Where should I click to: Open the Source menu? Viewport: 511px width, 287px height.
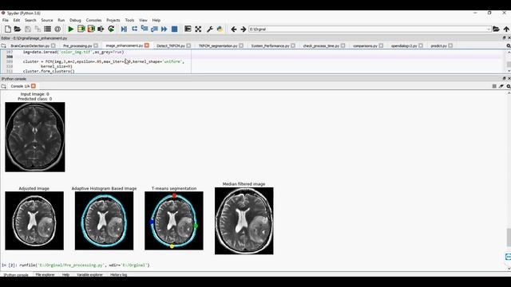pyautogui.click(x=47, y=20)
